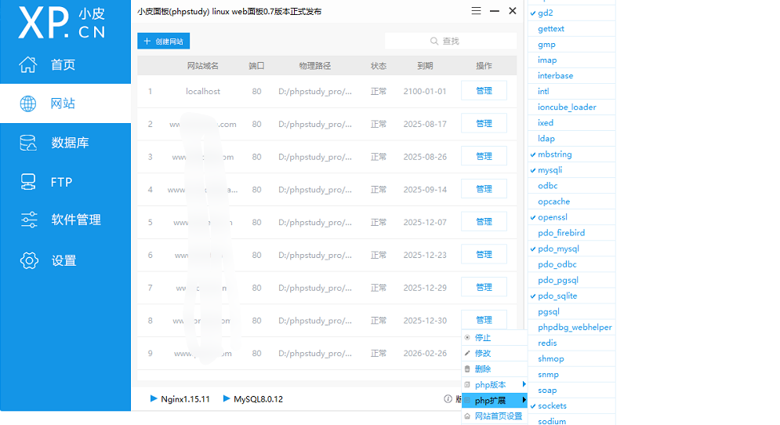Image resolution: width=780 pixels, height=425 pixels.
Task: Select the 数据库 database section
Action: pos(69,143)
